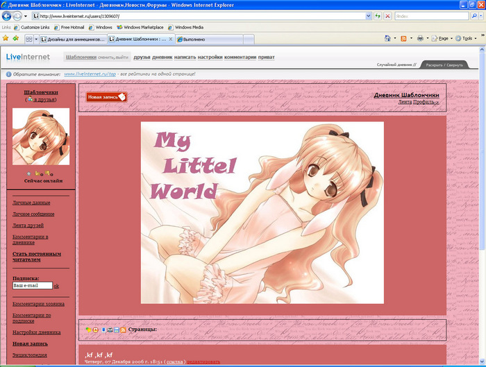Open Лента друзей in sidebar

tap(28, 225)
